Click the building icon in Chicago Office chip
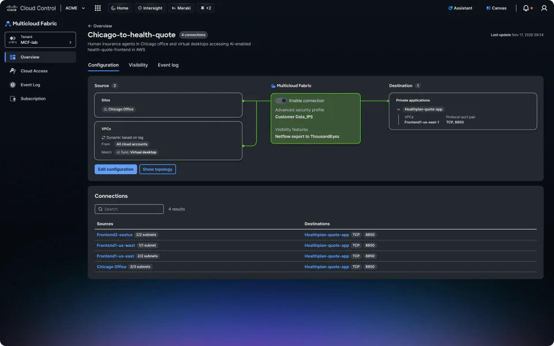The image size is (554, 346). coord(106,110)
